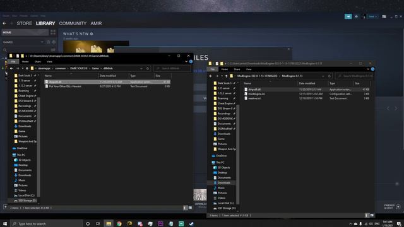Open Steam library filter options icon
The image size is (404, 227).
pyautogui.click(x=53, y=50)
